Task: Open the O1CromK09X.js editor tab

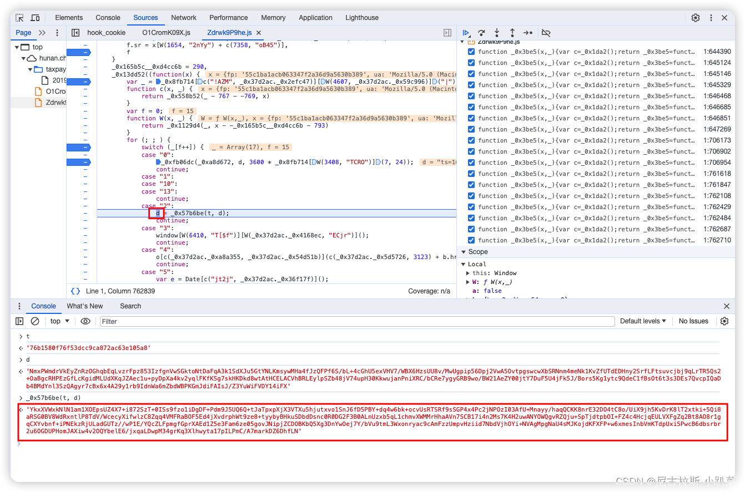Action: click(x=167, y=33)
